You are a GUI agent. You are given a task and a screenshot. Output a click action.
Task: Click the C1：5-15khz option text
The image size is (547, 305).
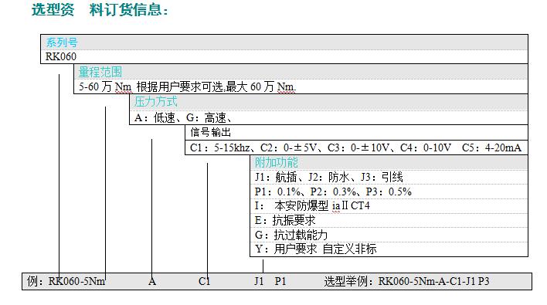(219, 147)
